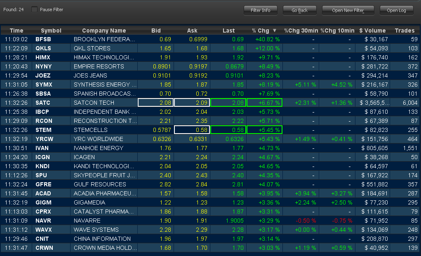
Task: Click ACAD 10min change +3.27 %
Action: pyautogui.click(x=342, y=193)
